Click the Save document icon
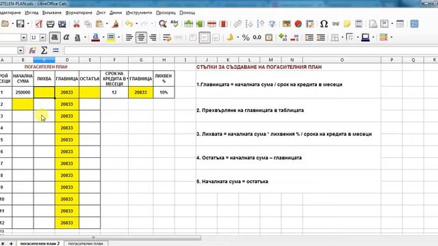 pos(20,24)
